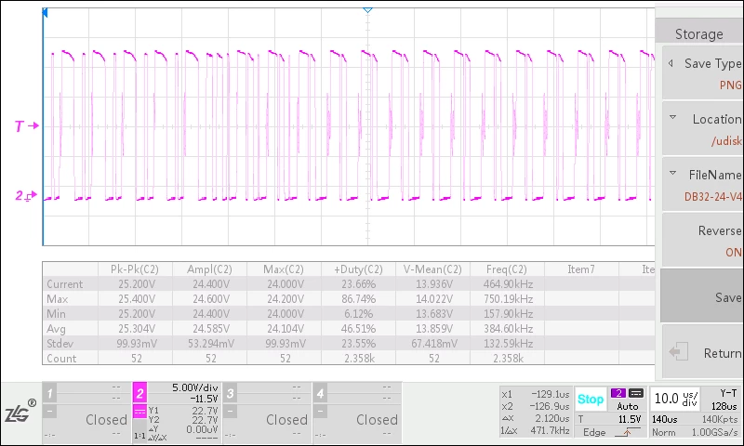The width and height of the screenshot is (744, 446).
Task: Click channel 2 DC coupling icon
Action: point(139,412)
